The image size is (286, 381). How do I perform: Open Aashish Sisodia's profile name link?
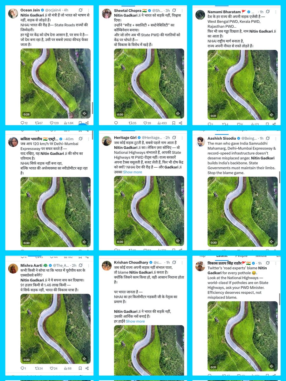click(x=221, y=138)
